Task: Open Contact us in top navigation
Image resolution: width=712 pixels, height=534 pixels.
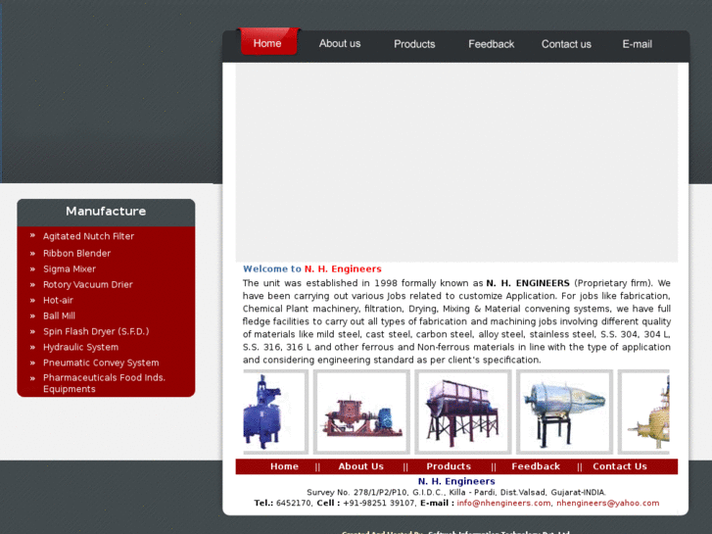Action: [566, 44]
